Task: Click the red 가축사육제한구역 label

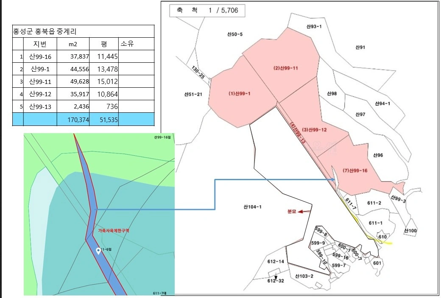Action: click(114, 231)
